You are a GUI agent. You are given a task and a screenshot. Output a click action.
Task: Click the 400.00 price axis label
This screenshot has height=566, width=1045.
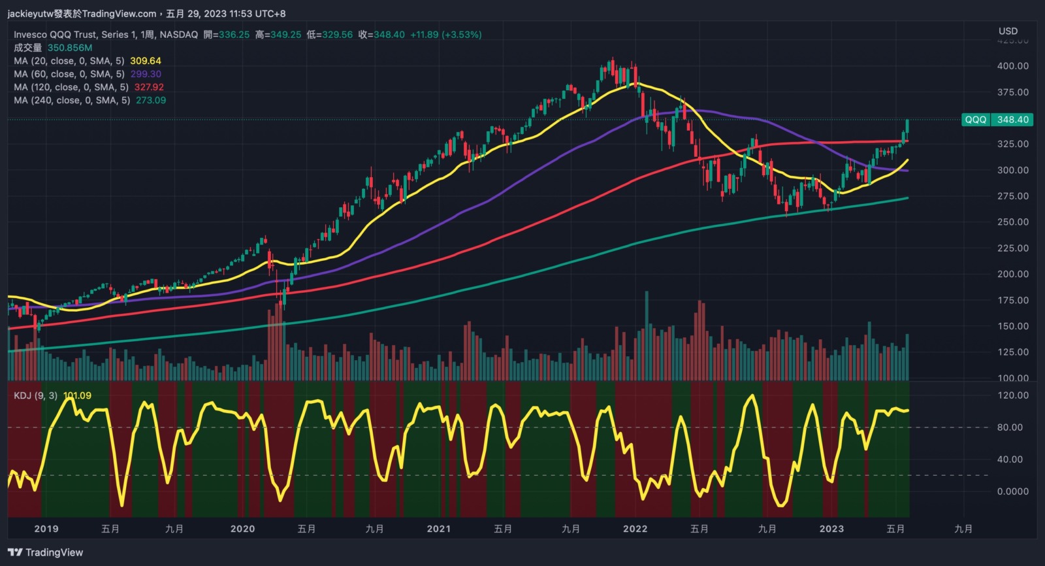(1012, 66)
